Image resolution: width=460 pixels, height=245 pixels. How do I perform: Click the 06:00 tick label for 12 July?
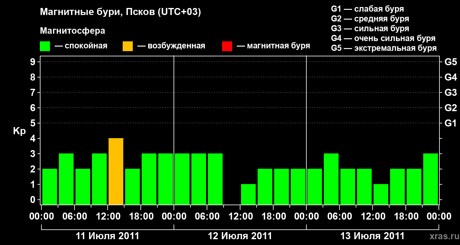point(207,217)
